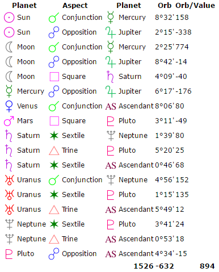The width and height of the screenshot is (219, 272).
Task: Click the Trine label in Neptune–Ascendant row
Action: click(x=70, y=239)
